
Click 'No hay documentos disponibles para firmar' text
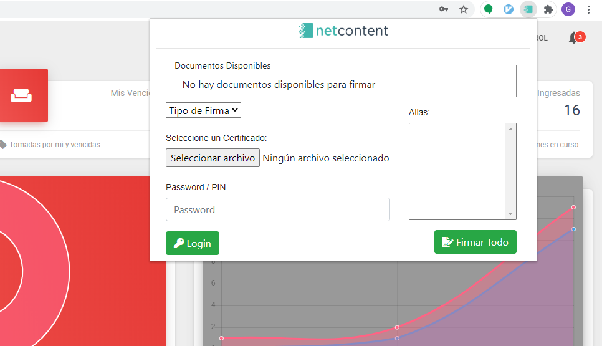click(279, 85)
